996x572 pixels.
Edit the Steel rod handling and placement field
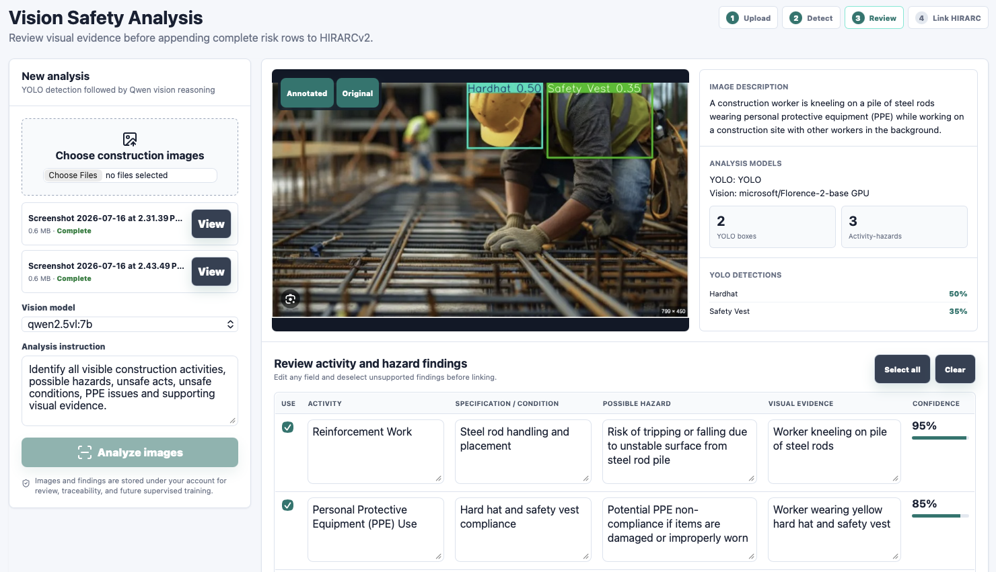523,452
